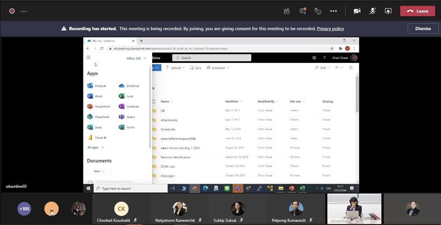Open a new browser tab
The image size is (441, 225).
click(x=141, y=41)
